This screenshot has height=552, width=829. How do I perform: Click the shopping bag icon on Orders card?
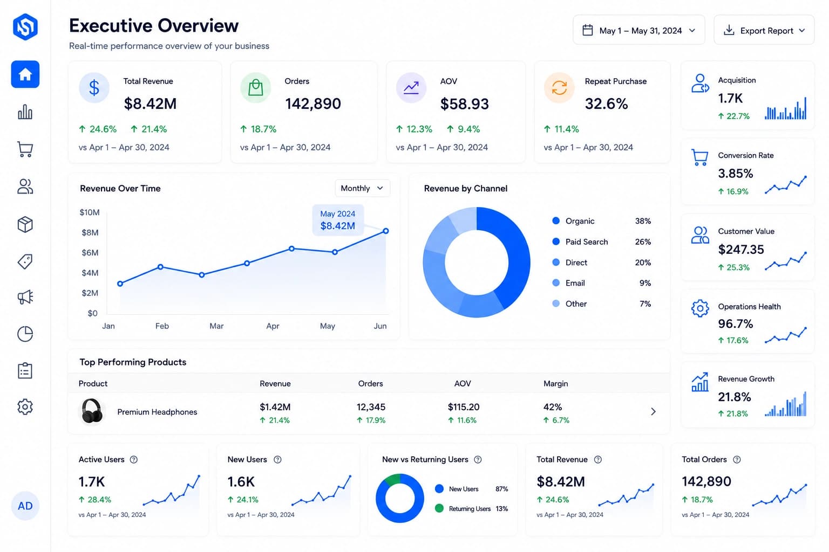[256, 87]
